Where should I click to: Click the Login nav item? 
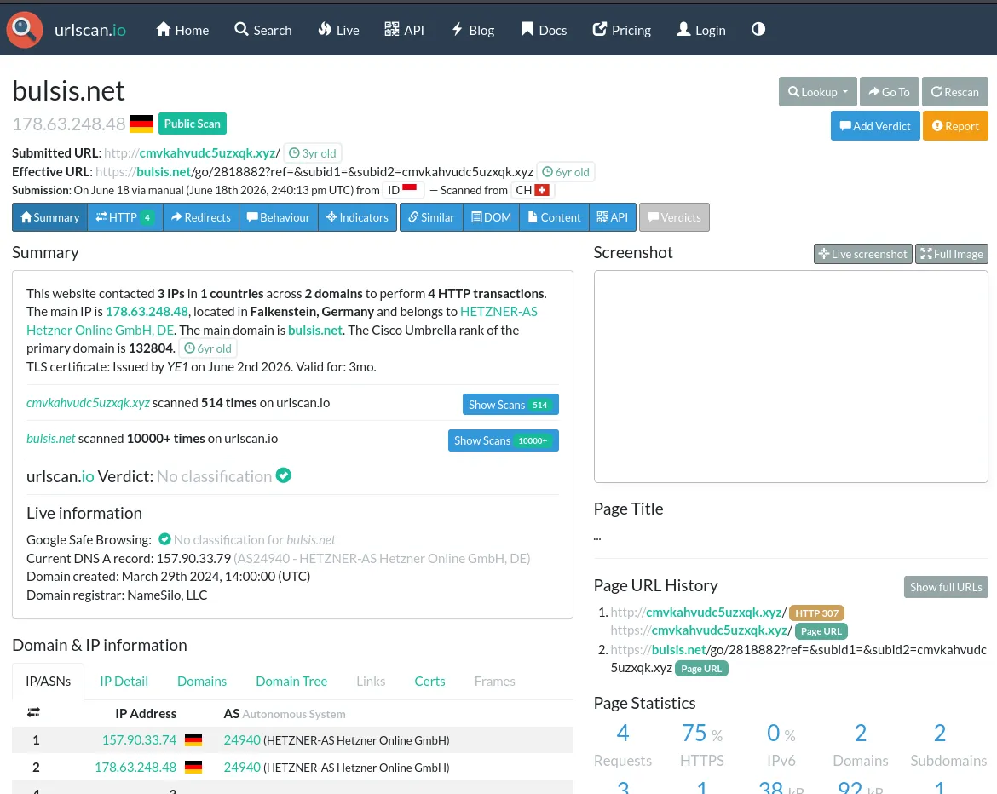point(700,30)
